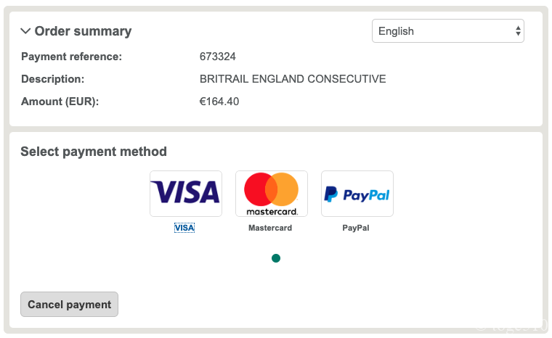The image size is (552, 338).
Task: Click the €164.40 amount value
Action: [x=219, y=102]
